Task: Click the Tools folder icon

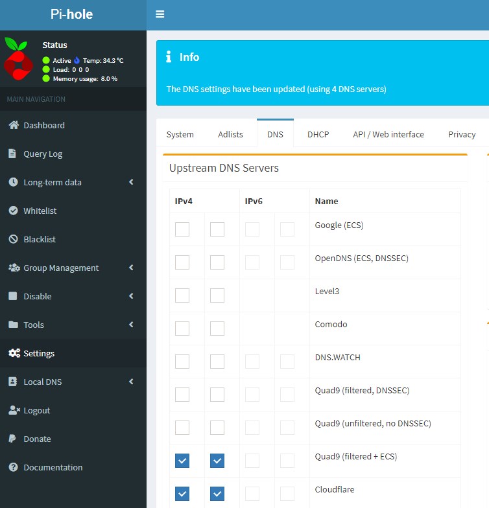Action: point(13,324)
